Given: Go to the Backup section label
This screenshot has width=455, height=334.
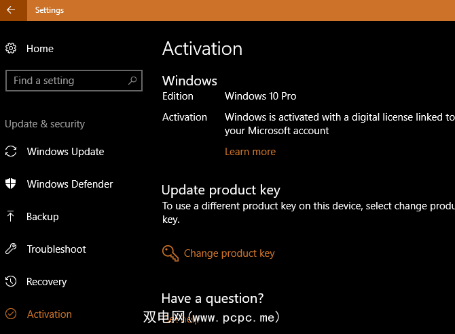Looking at the screenshot, I should (x=43, y=217).
